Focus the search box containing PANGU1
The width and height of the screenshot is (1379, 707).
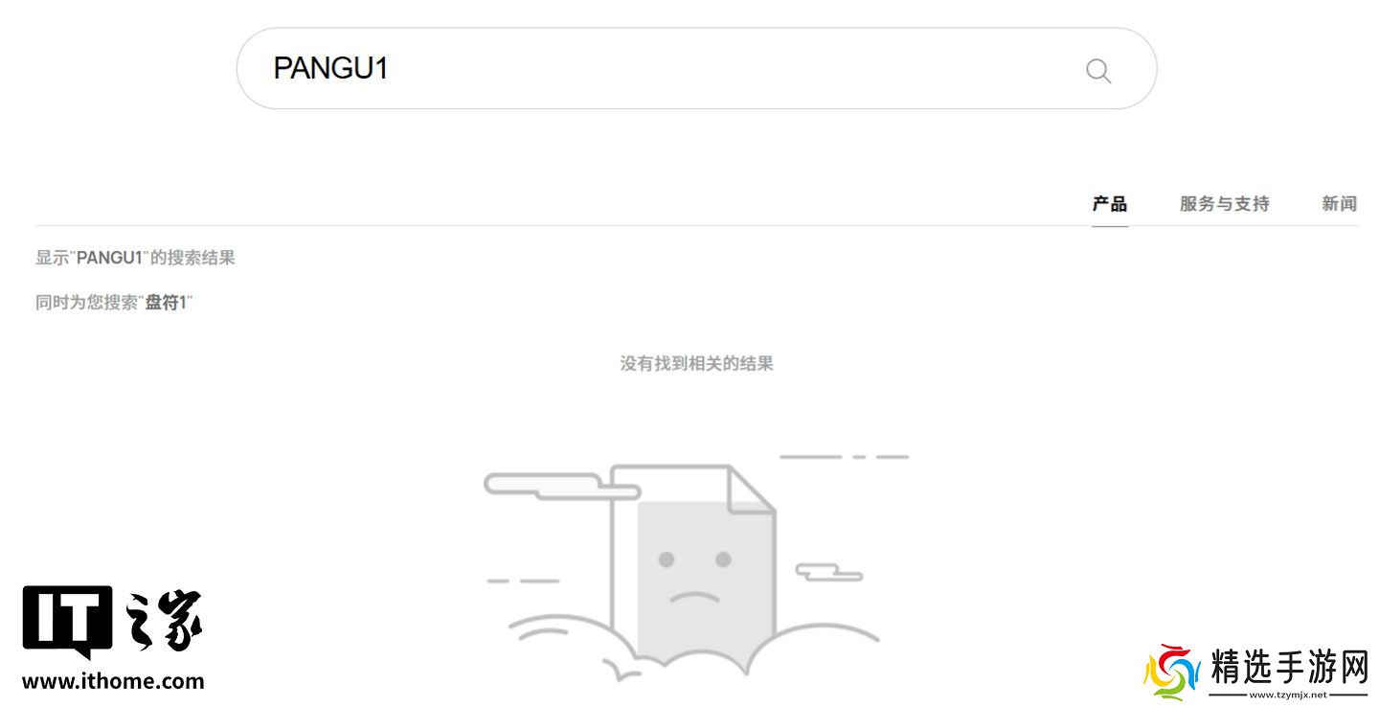point(696,68)
